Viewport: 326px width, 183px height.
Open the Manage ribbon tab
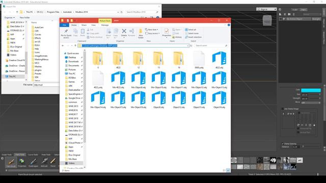(105, 25)
